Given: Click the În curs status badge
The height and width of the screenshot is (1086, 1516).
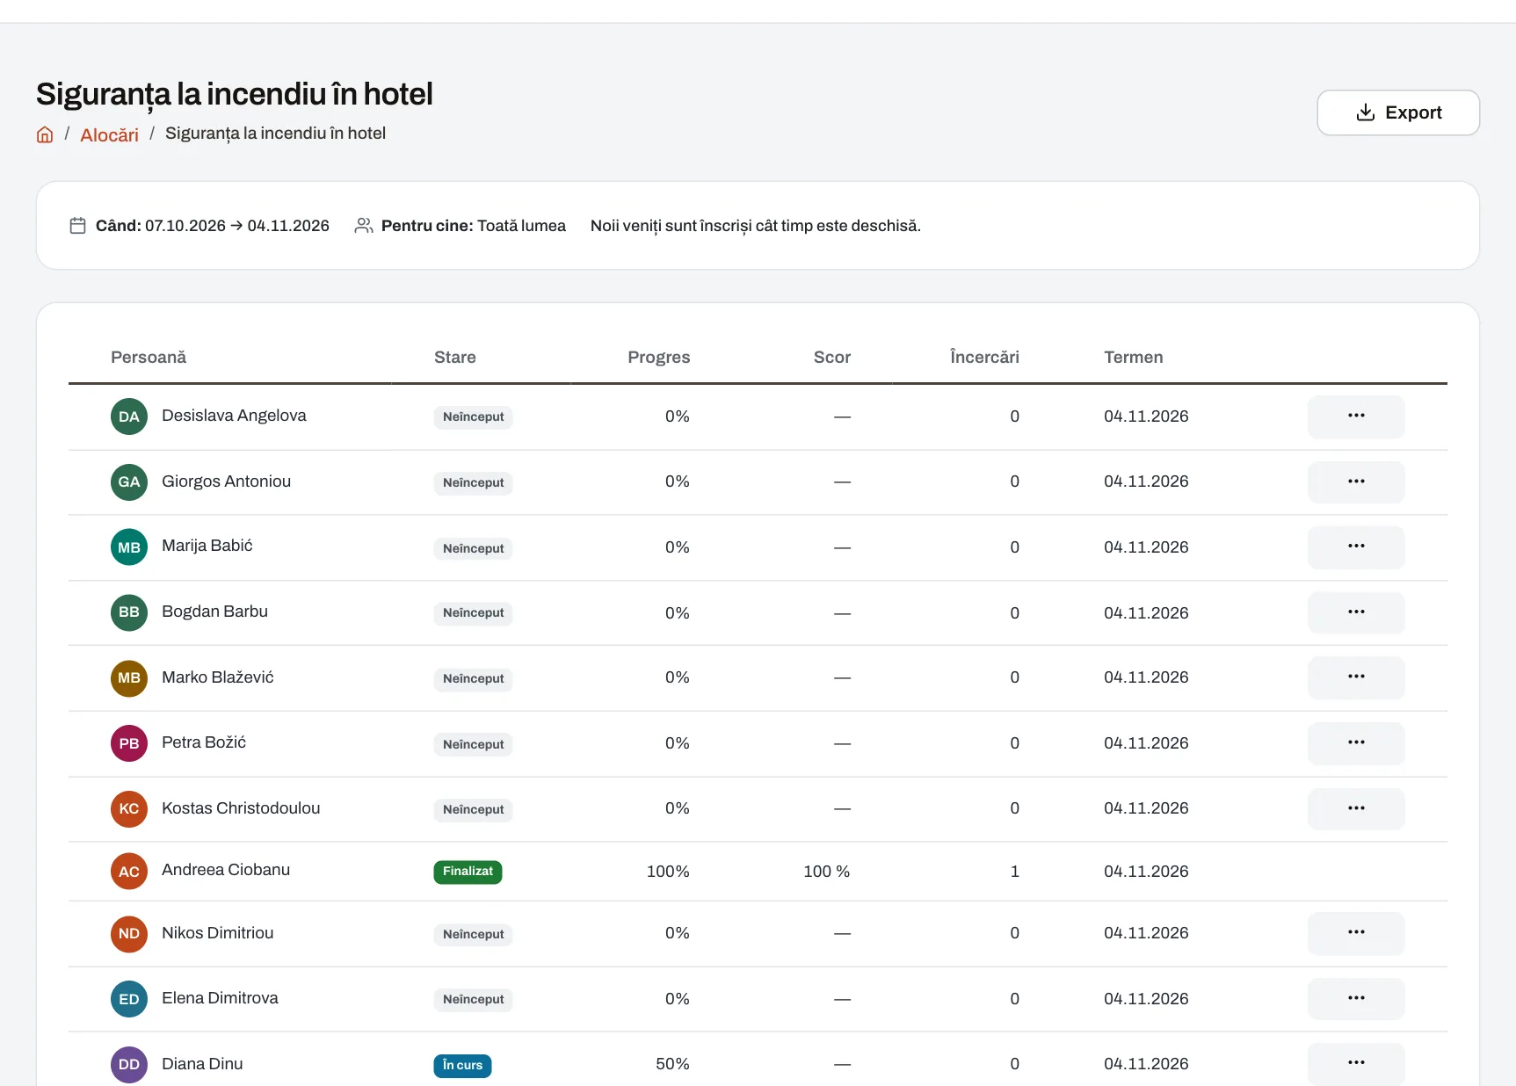Looking at the screenshot, I should (462, 1066).
